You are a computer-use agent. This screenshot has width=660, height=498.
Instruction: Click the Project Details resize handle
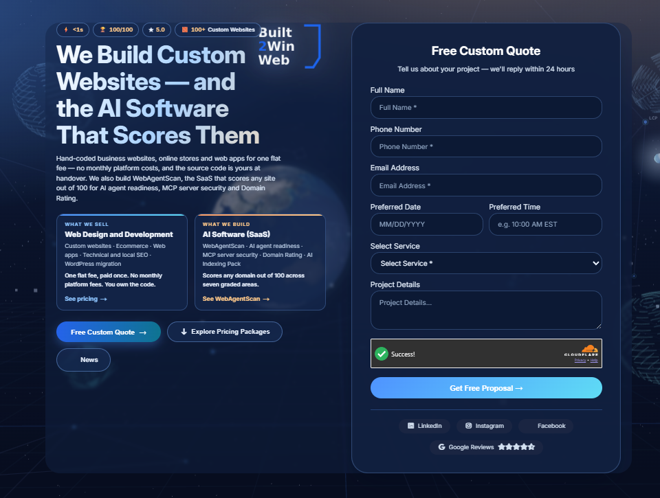coord(599,326)
